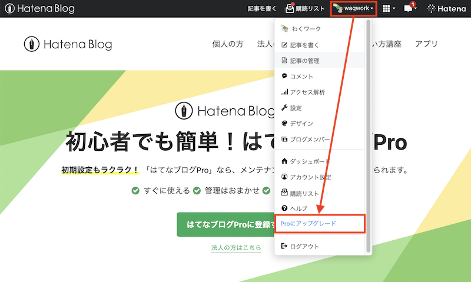Choose 記事を書く in the dropdown menu
The image size is (471, 282).
point(319,45)
